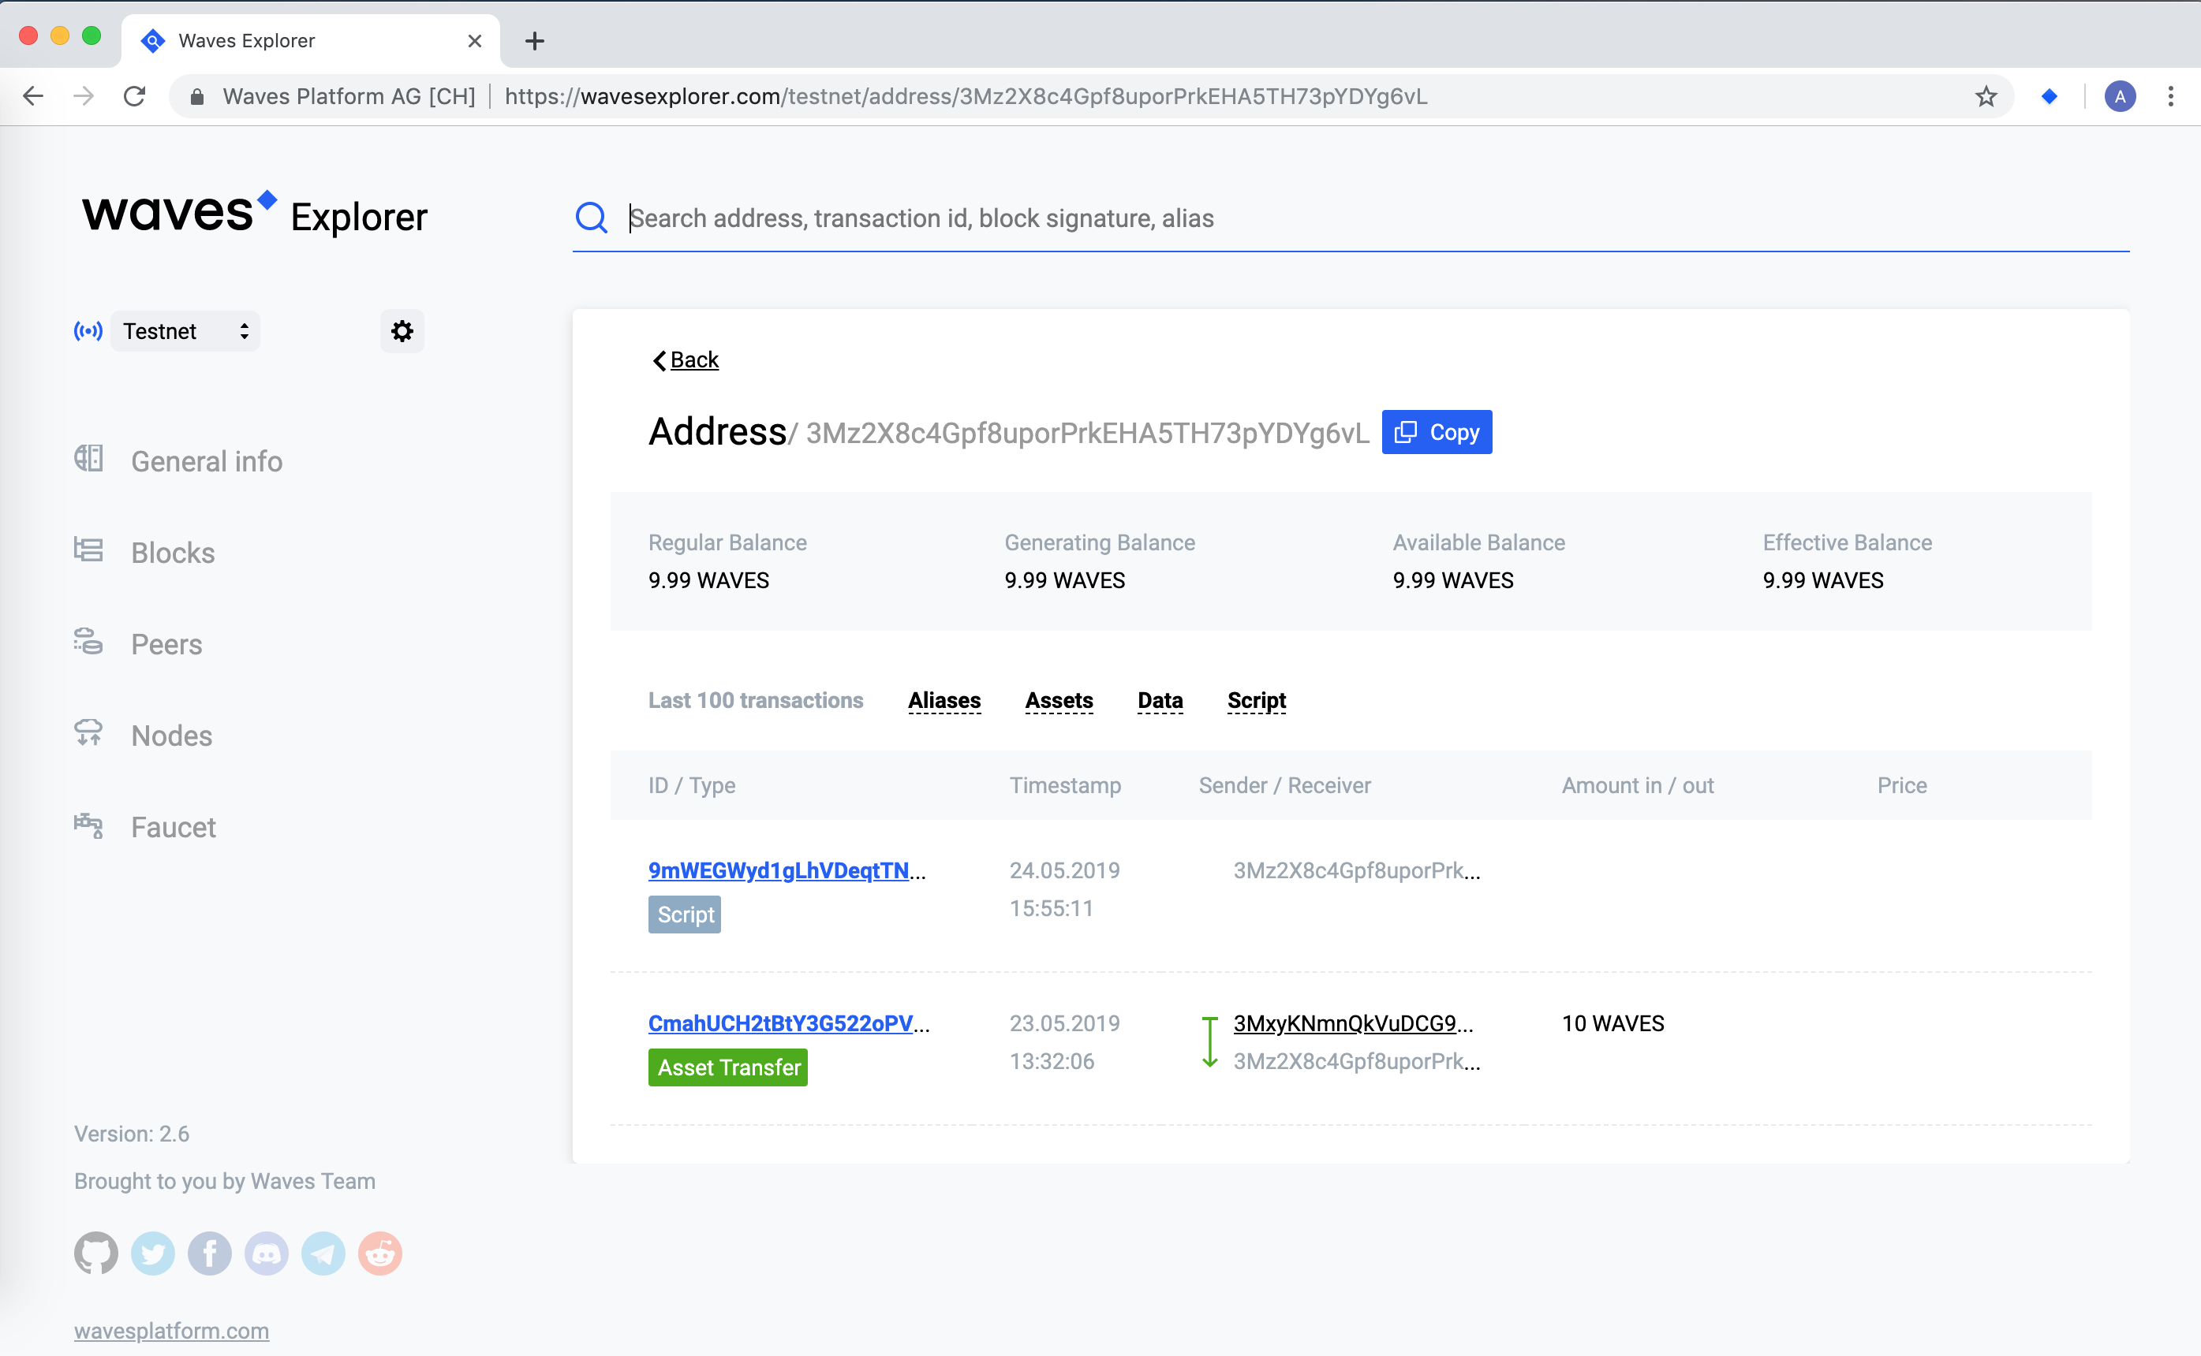This screenshot has width=2201, height=1356.
Task: Open the Peers page
Action: click(167, 644)
